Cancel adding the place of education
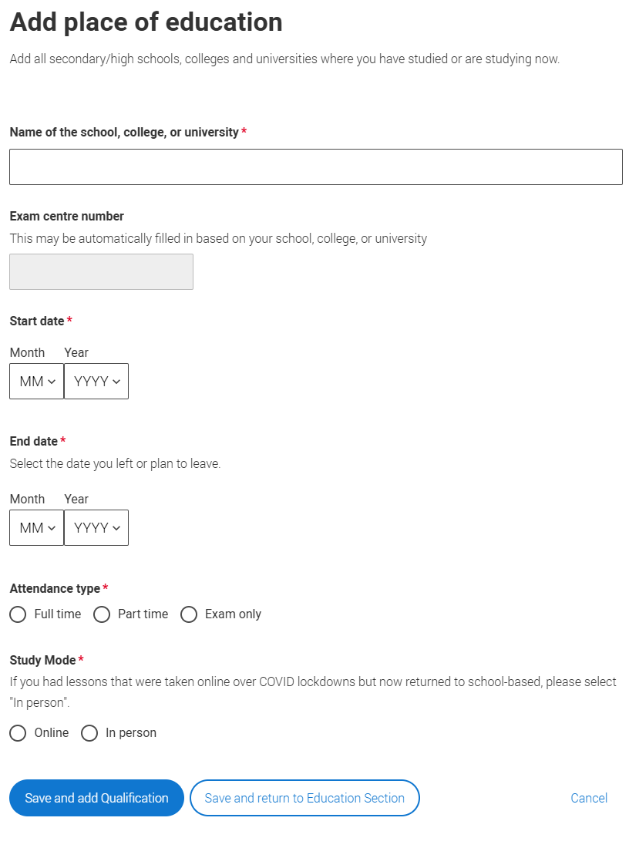The height and width of the screenshot is (848, 629). pos(589,798)
